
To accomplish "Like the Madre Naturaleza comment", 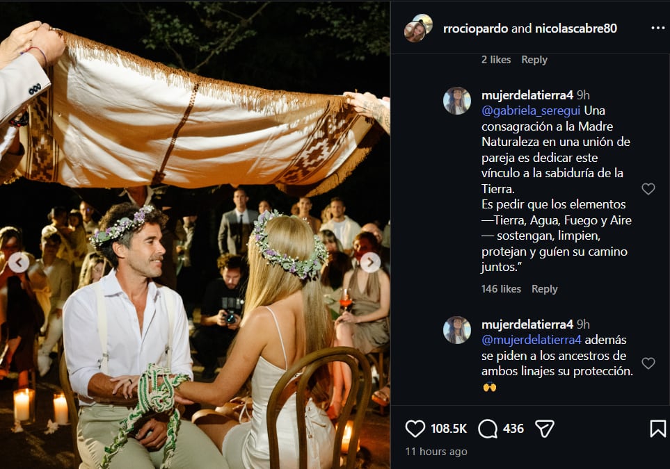I will (648, 189).
